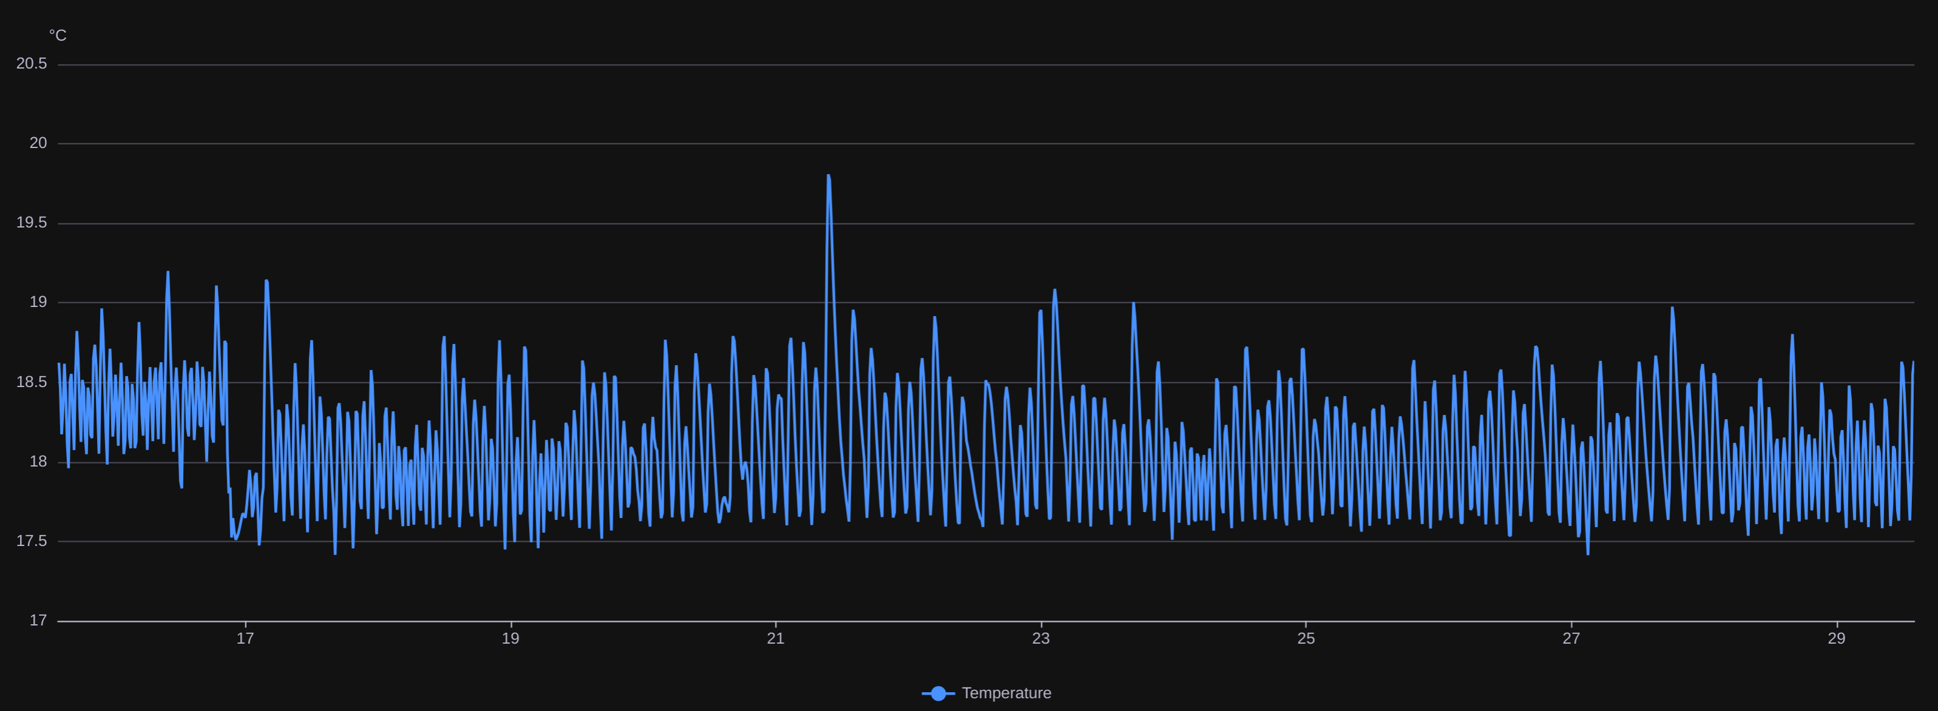Click the x-axis label 29
Viewport: 1938px width, 711px height.
tap(1837, 639)
